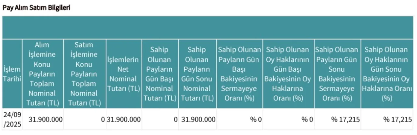
Task: Select the end-of-day nominal 31.900.000 cell
Action: [198, 119]
